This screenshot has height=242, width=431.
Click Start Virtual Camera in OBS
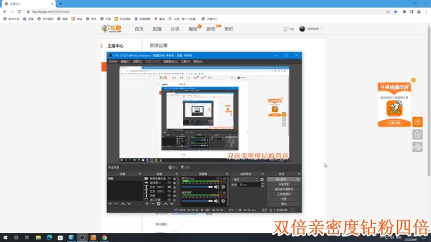click(284, 189)
